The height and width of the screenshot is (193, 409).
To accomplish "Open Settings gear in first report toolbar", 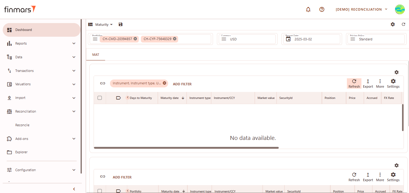I will (x=393, y=83).
